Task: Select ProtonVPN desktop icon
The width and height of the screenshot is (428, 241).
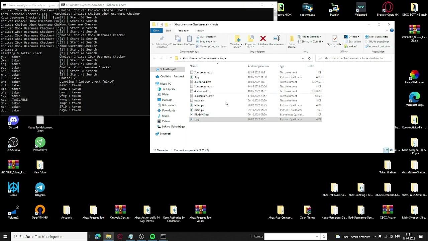Action: (x=40, y=145)
